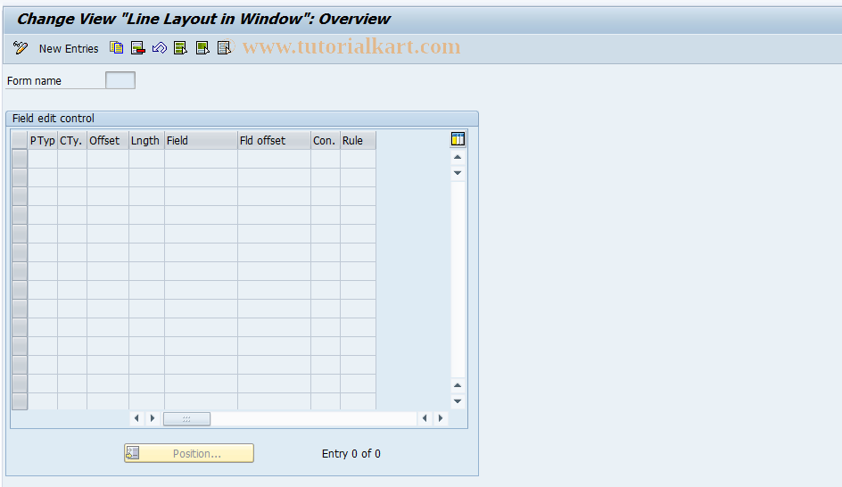The image size is (842, 487).
Task: Toggle display/change mode pencil icon
Action: [x=21, y=48]
